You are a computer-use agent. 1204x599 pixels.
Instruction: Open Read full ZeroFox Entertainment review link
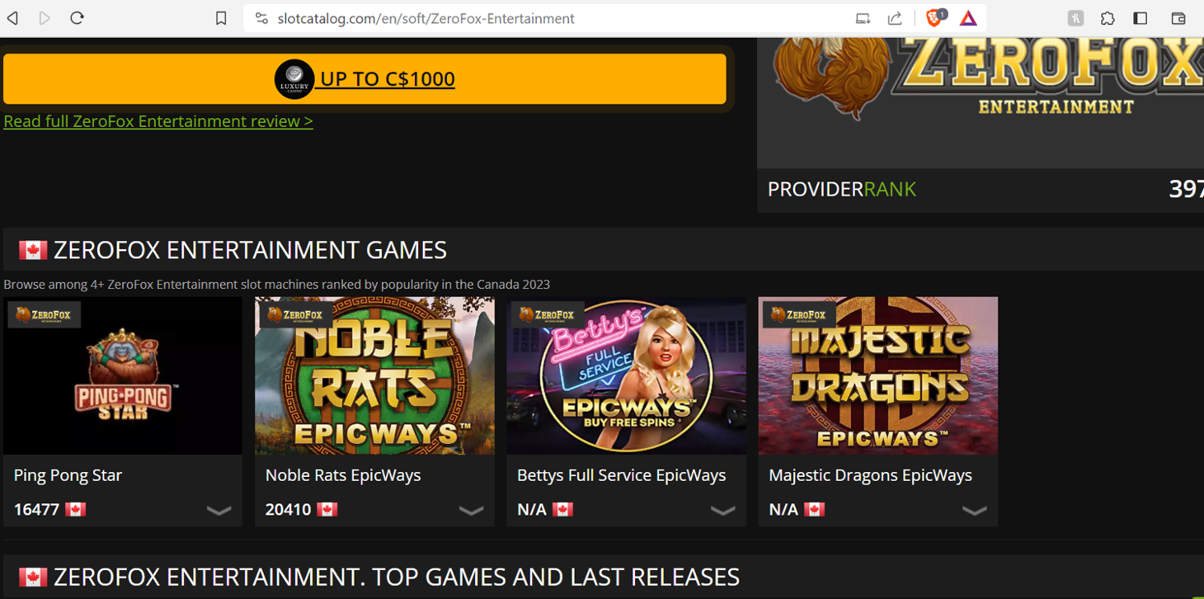[x=158, y=121]
